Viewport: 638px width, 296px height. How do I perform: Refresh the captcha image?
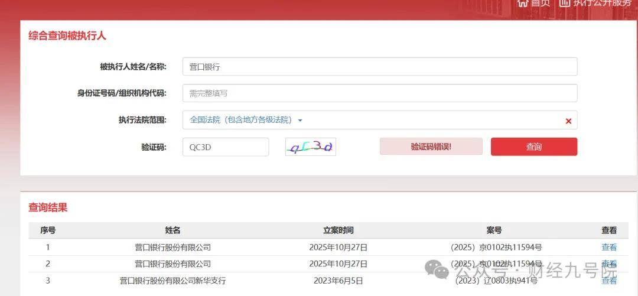pos(310,147)
